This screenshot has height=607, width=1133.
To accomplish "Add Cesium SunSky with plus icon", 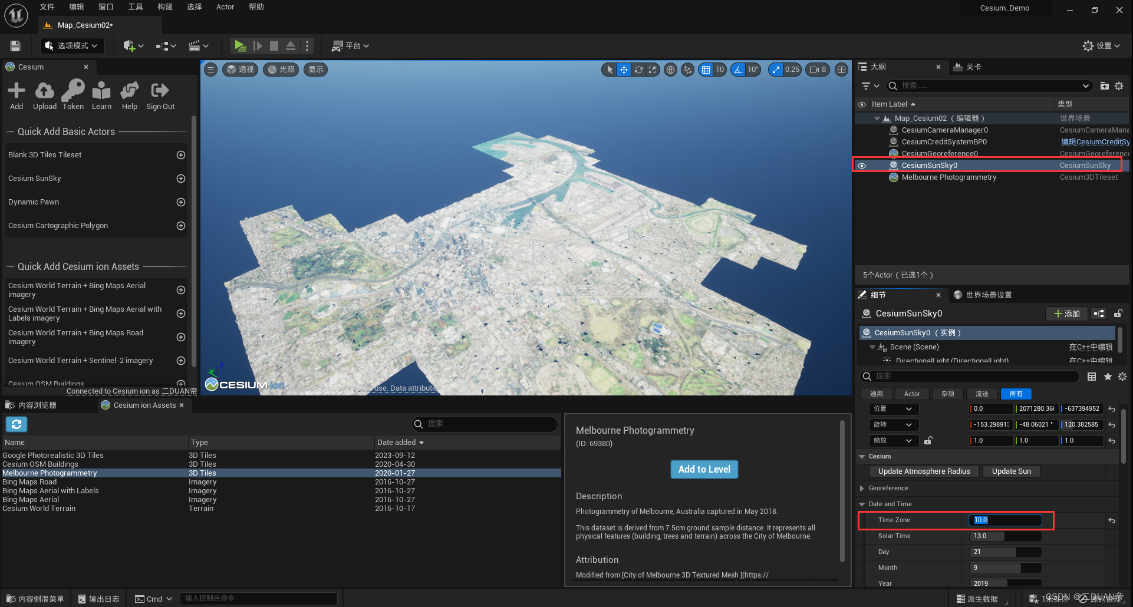I will tap(181, 179).
